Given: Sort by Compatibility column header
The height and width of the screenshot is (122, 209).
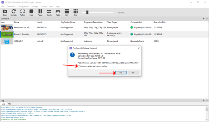Looking at the screenshot, I should point(136,22).
